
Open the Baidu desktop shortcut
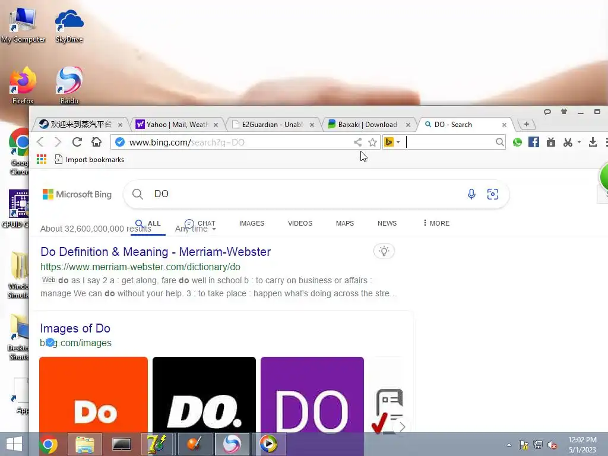pos(69,85)
